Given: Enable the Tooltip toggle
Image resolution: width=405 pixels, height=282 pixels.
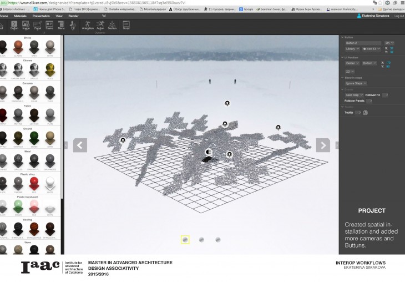Looking at the screenshot, I should pos(358,113).
